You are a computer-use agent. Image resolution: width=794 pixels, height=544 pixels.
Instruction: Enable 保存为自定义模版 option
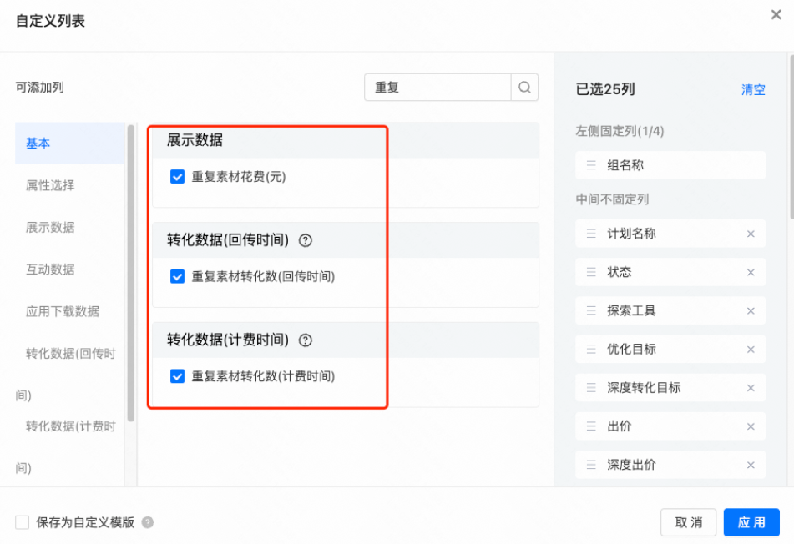click(x=22, y=522)
